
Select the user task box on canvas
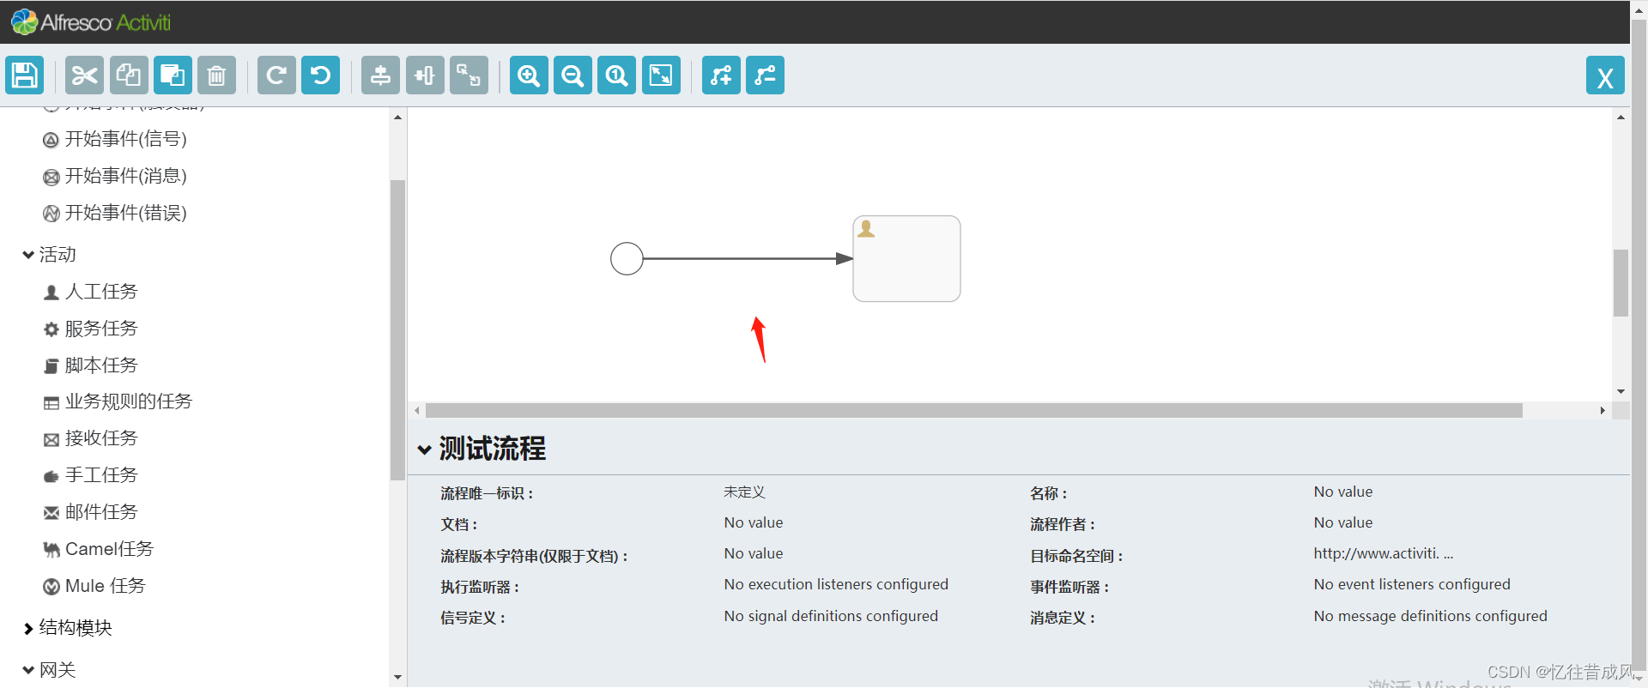click(x=906, y=258)
